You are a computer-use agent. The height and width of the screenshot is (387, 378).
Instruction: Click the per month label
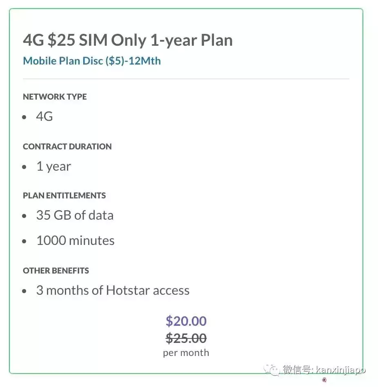click(186, 353)
